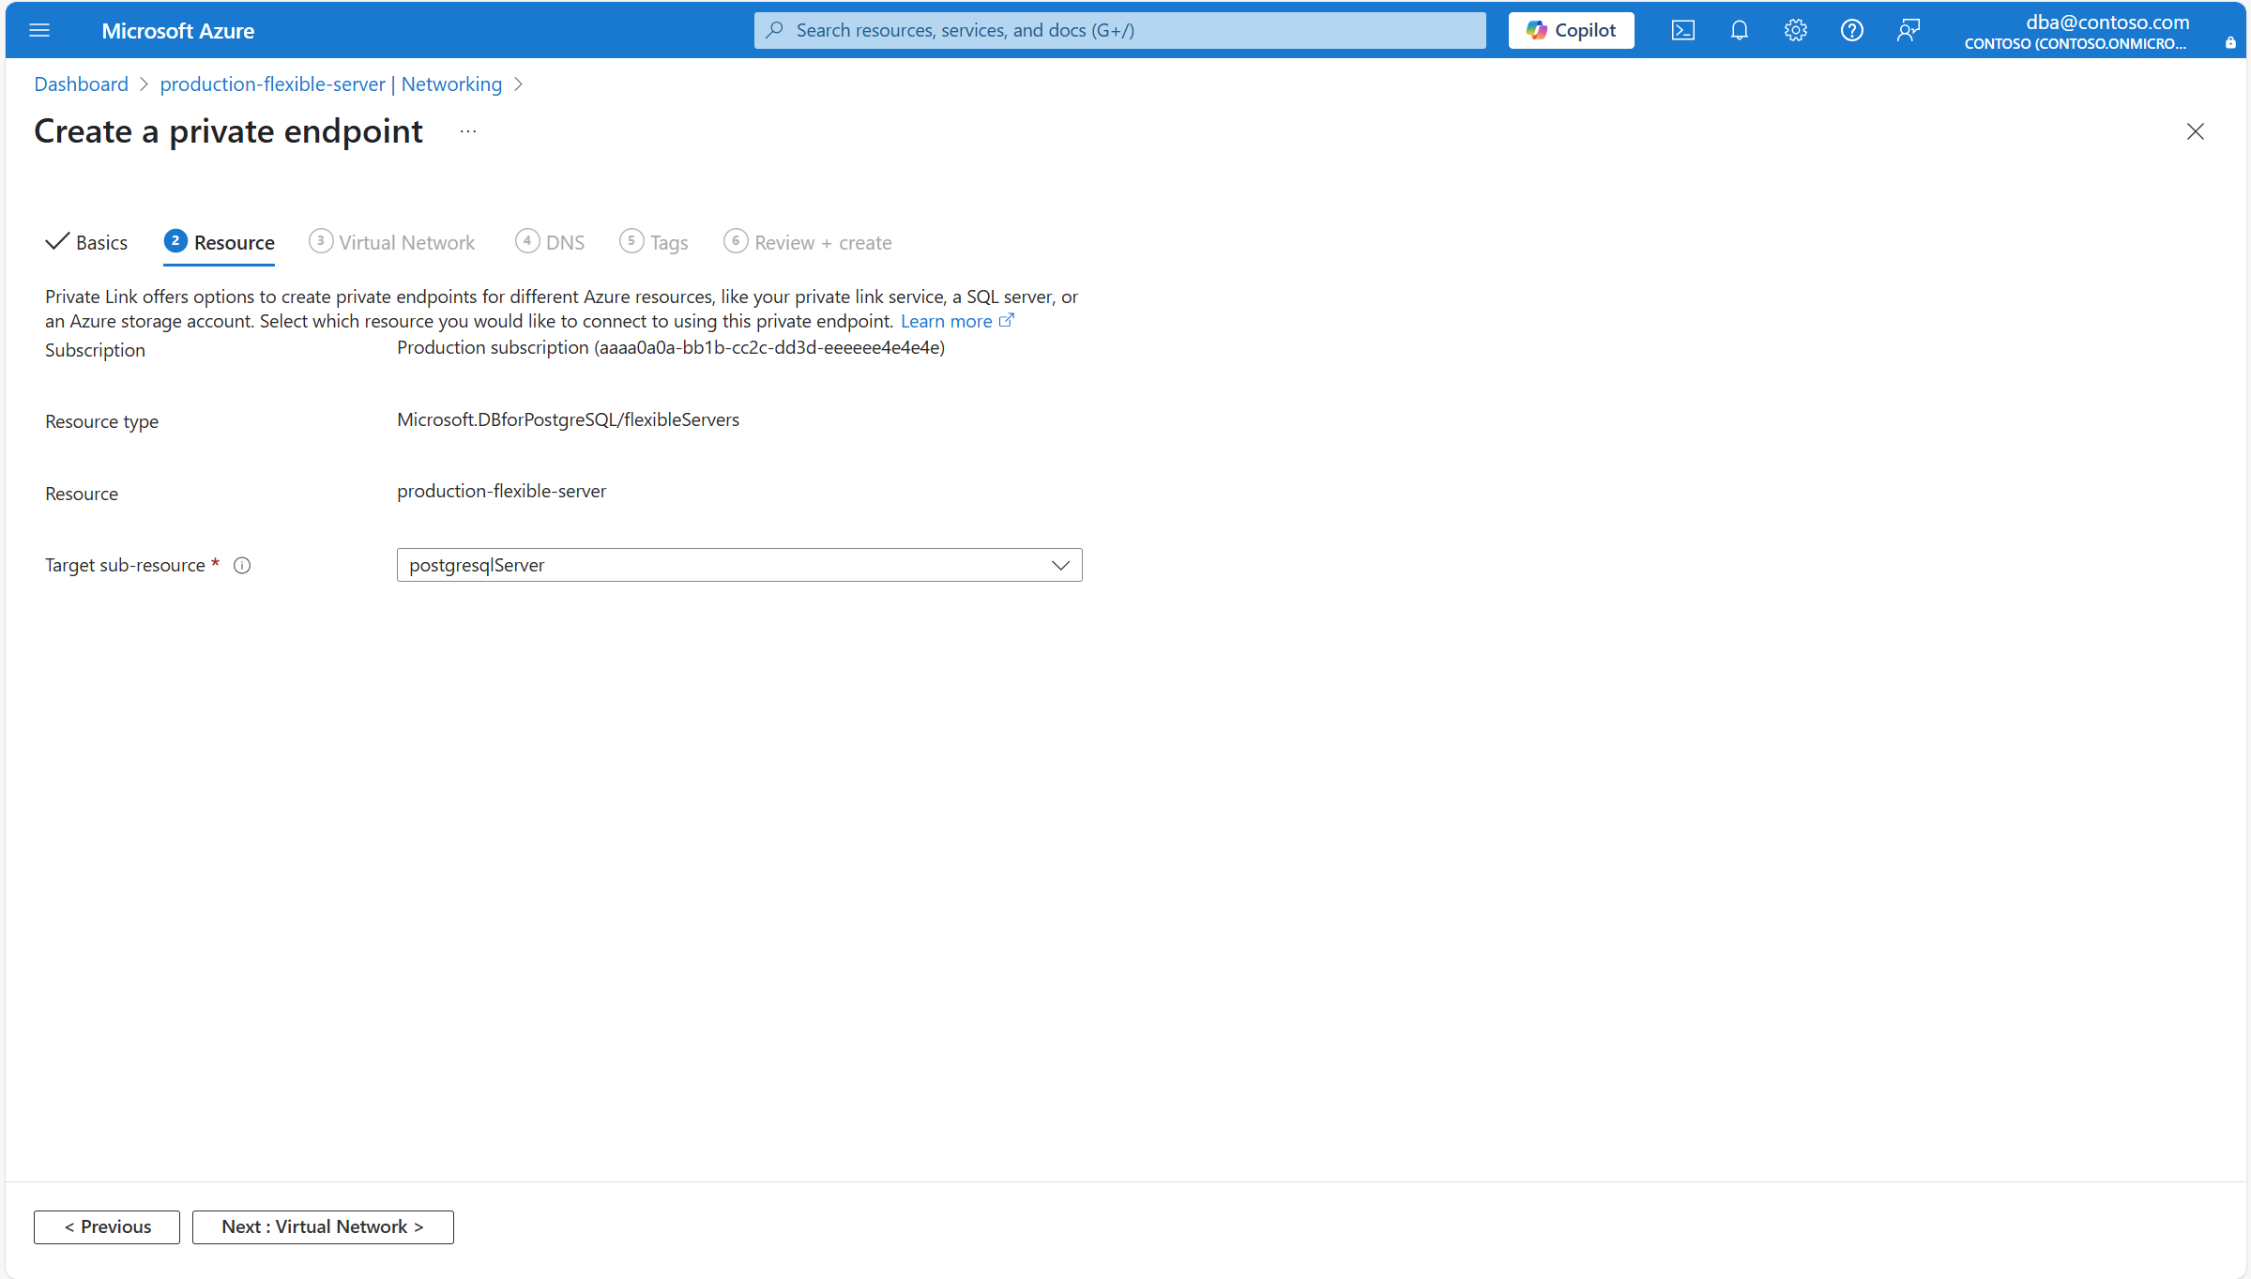Jump to the Review + create tab

click(808, 242)
